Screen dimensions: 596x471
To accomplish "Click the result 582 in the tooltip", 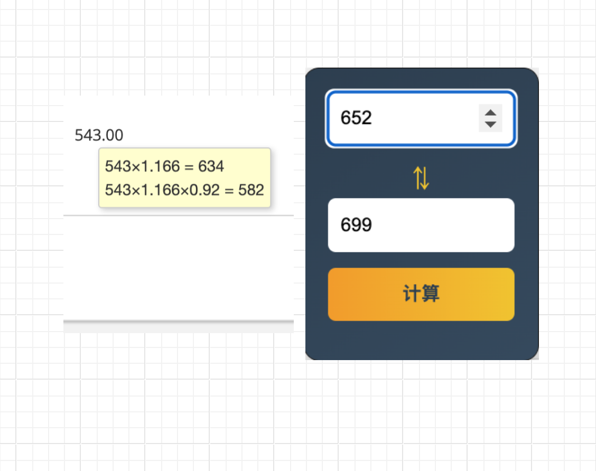I will (251, 190).
